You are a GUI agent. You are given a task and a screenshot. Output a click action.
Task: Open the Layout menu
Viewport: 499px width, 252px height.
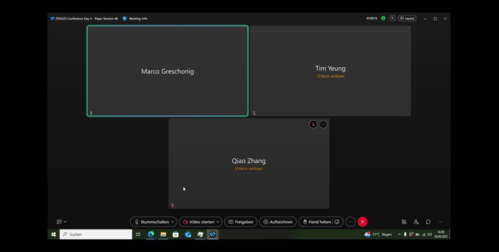coord(407,18)
